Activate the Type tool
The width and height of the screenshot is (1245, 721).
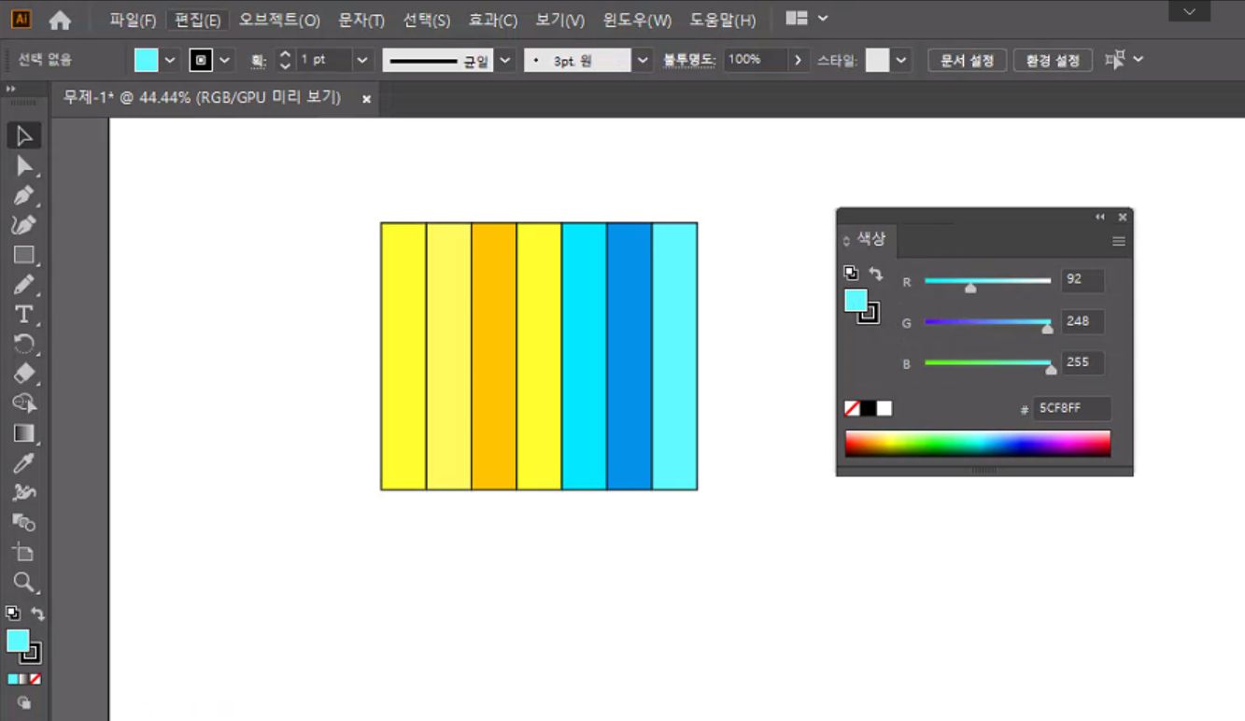[x=23, y=315]
